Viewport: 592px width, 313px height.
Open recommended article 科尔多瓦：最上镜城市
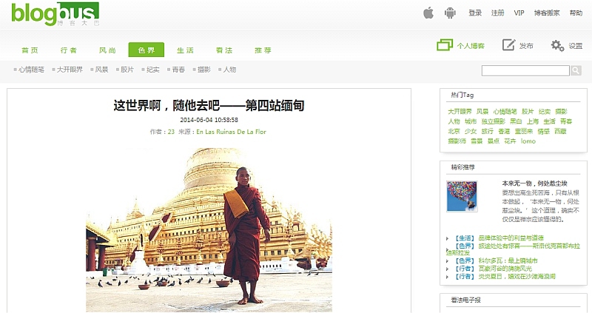tap(508, 260)
